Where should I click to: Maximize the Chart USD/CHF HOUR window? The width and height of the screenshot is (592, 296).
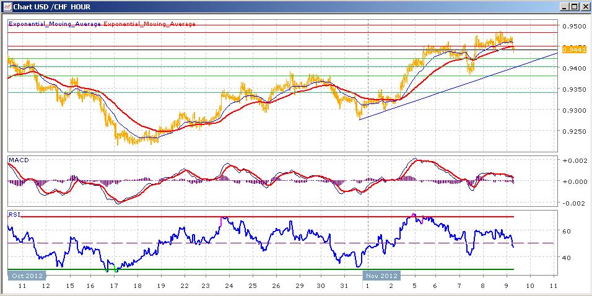[573, 6]
